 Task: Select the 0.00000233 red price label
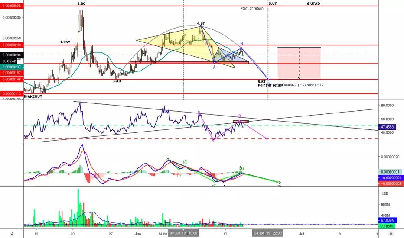[12, 45]
